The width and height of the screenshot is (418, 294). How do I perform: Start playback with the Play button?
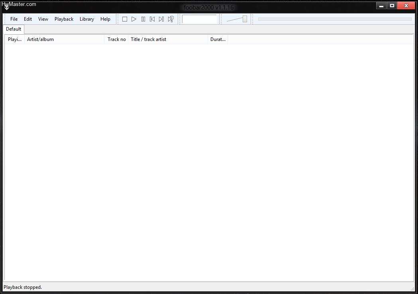pyautogui.click(x=134, y=19)
